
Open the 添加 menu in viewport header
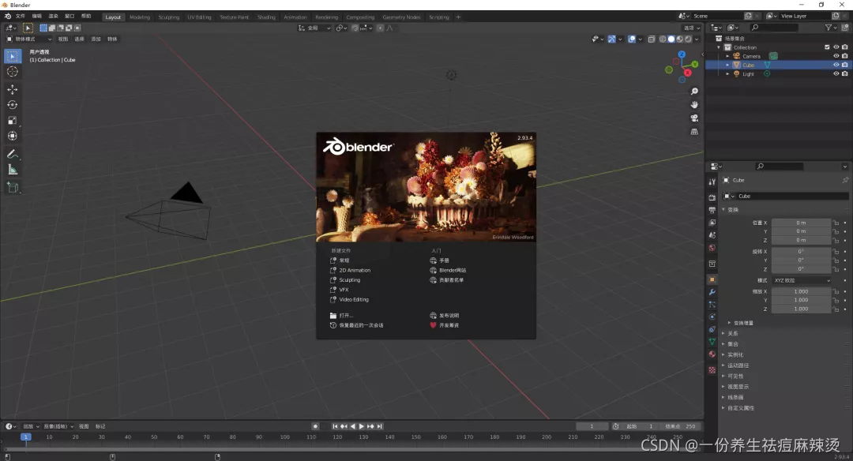click(x=96, y=39)
